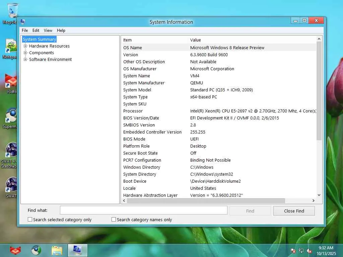
Task: Select the System Manufacturer row
Action: [x=219, y=83]
